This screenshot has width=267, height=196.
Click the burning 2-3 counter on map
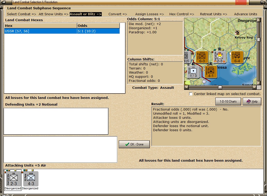pyautogui.click(x=220, y=57)
